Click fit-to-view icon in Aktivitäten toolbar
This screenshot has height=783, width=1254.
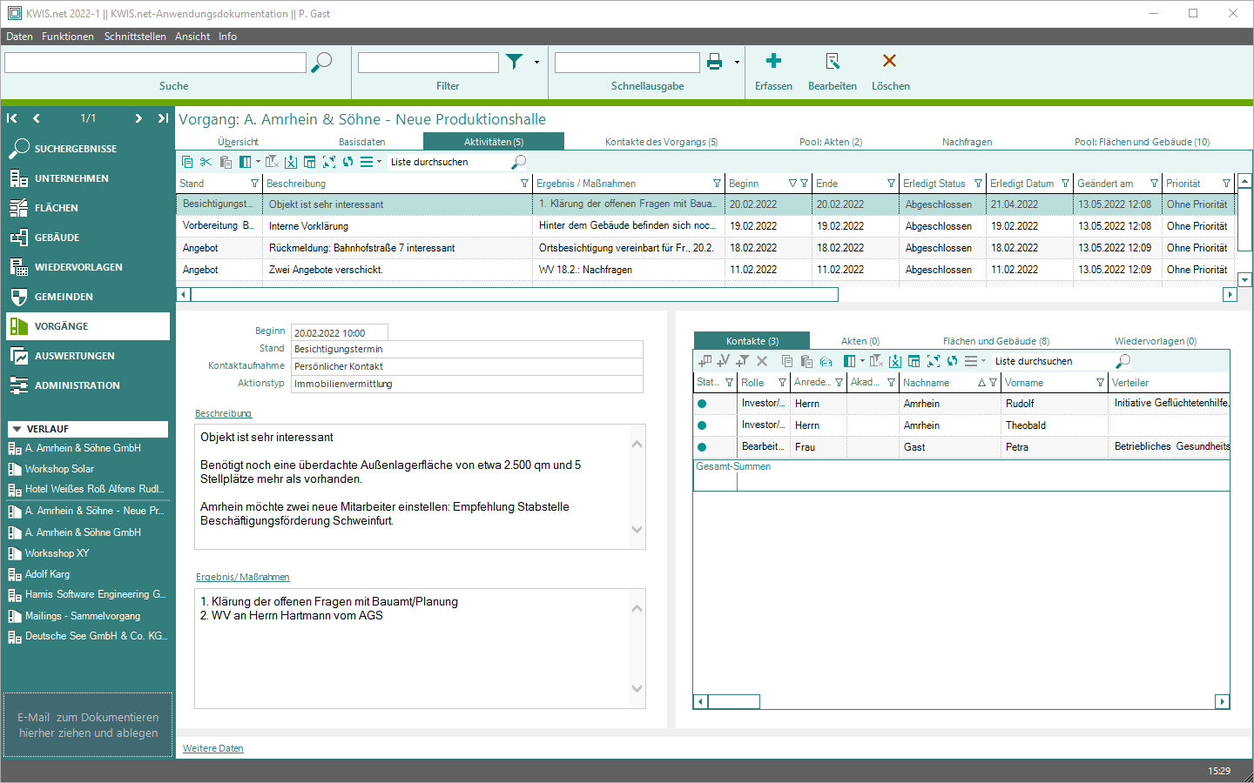329,162
